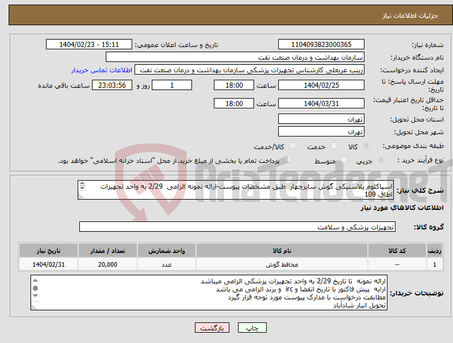Click the گروه کالا goods group field
The image size is (453, 343).
pos(237,227)
